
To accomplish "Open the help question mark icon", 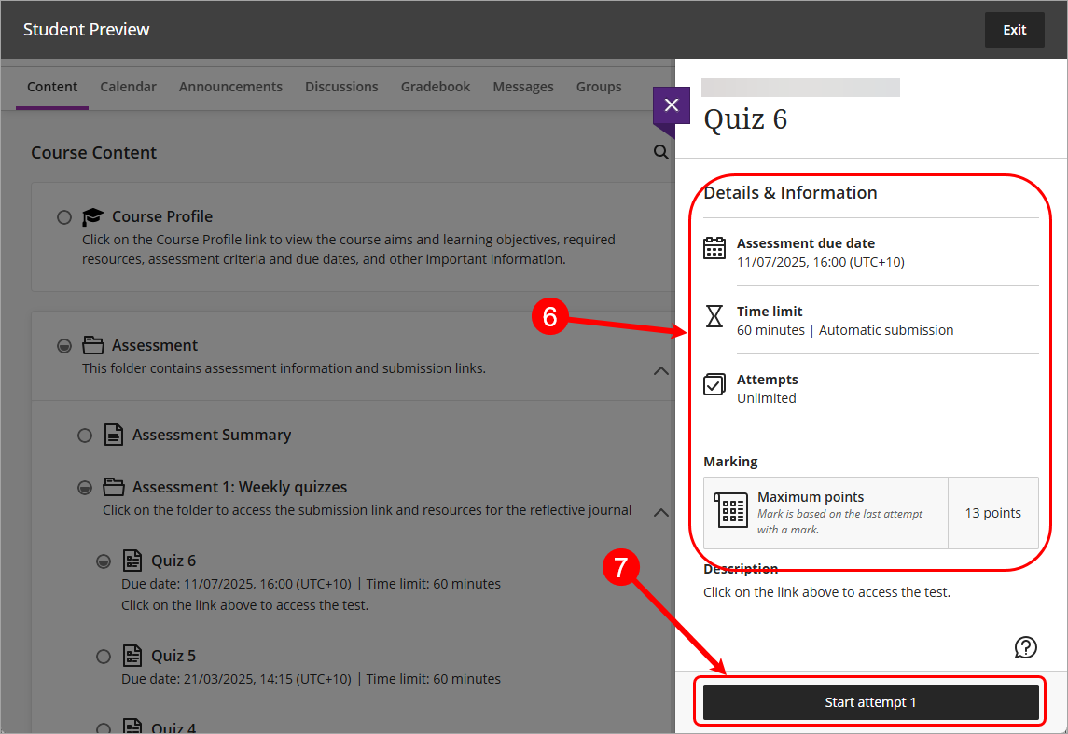I will (x=1025, y=646).
